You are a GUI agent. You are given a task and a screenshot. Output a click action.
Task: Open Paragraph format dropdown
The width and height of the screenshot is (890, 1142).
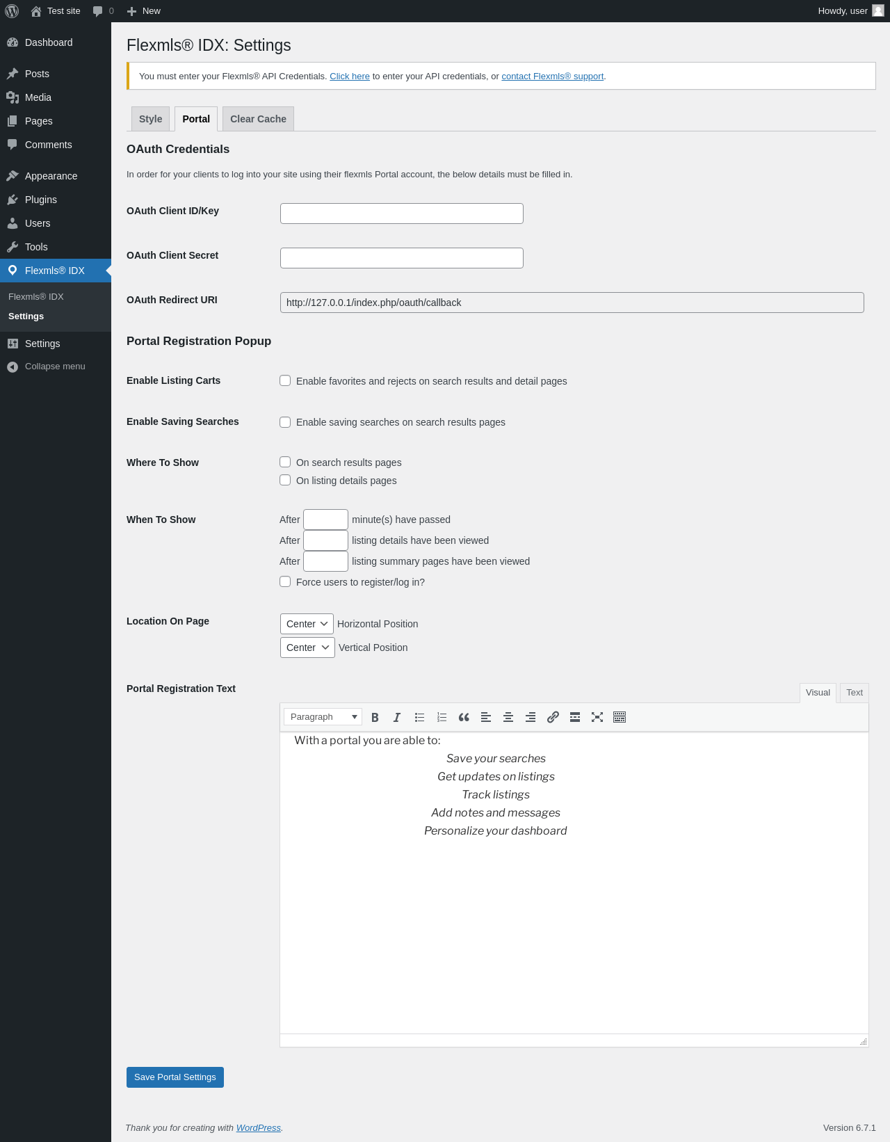323,717
